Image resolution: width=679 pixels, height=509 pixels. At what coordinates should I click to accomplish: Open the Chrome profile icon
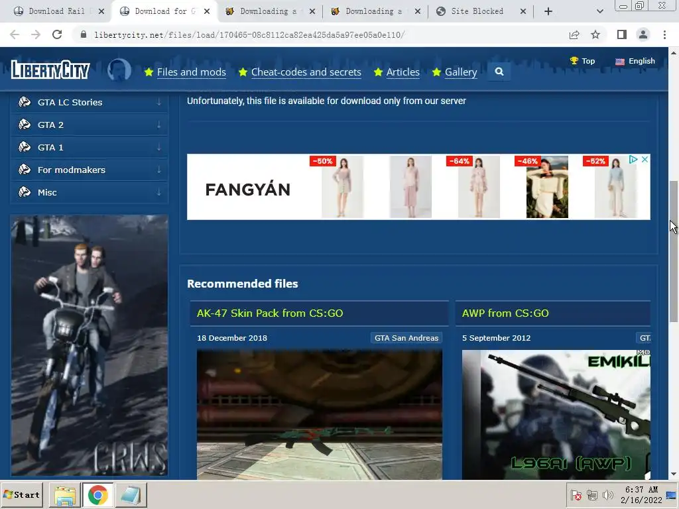click(643, 34)
